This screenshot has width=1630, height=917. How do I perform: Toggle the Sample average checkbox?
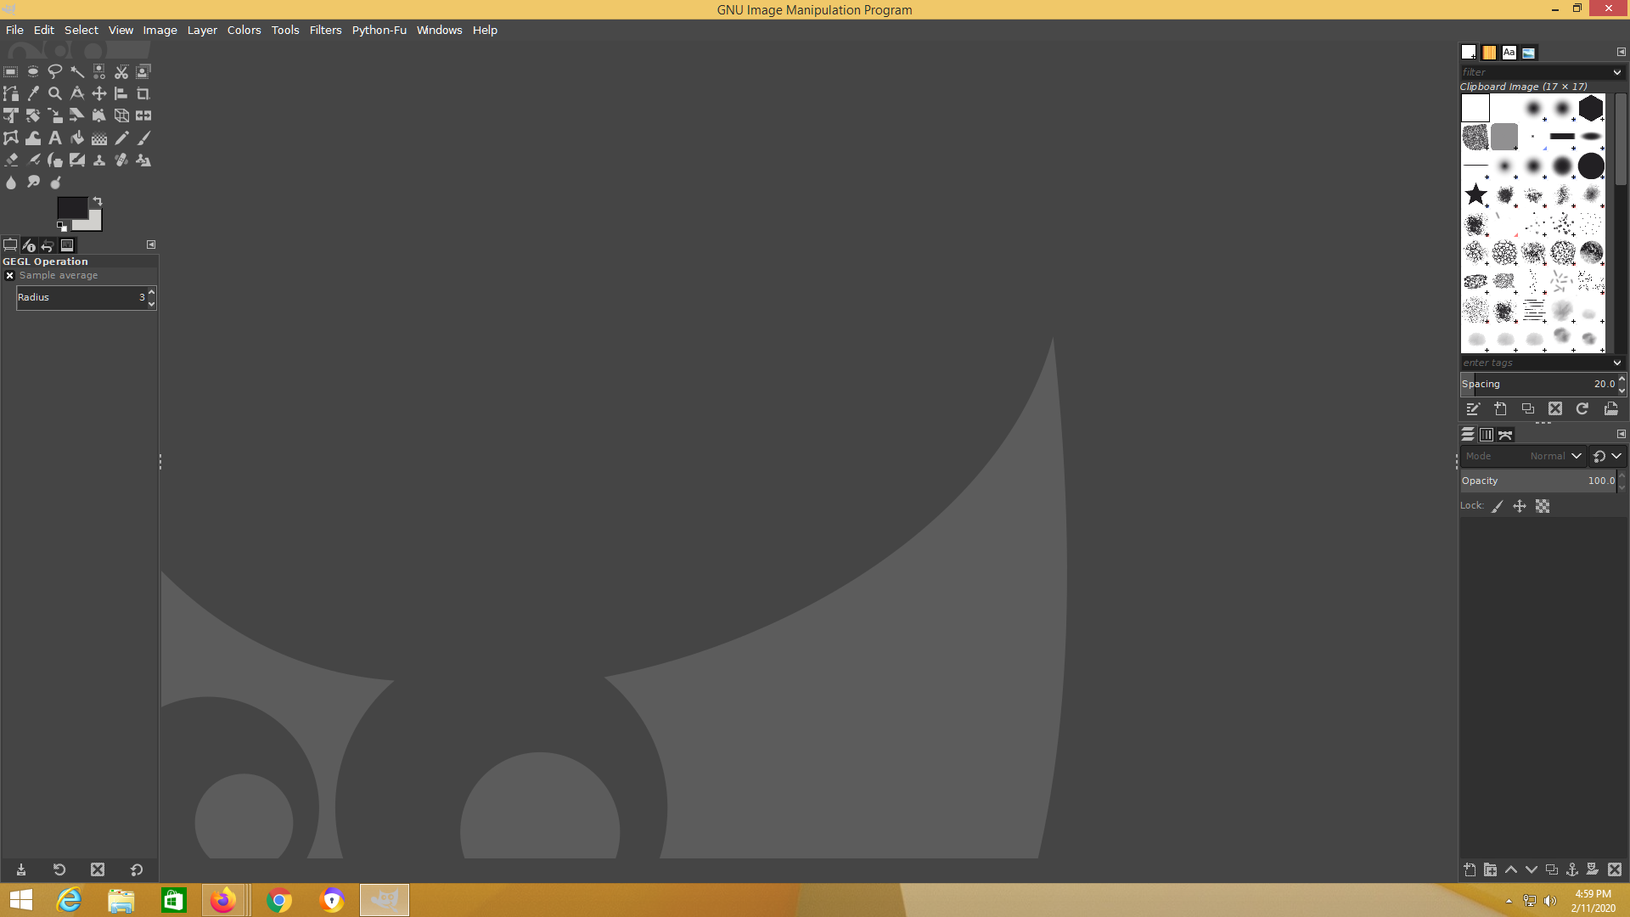click(x=10, y=276)
